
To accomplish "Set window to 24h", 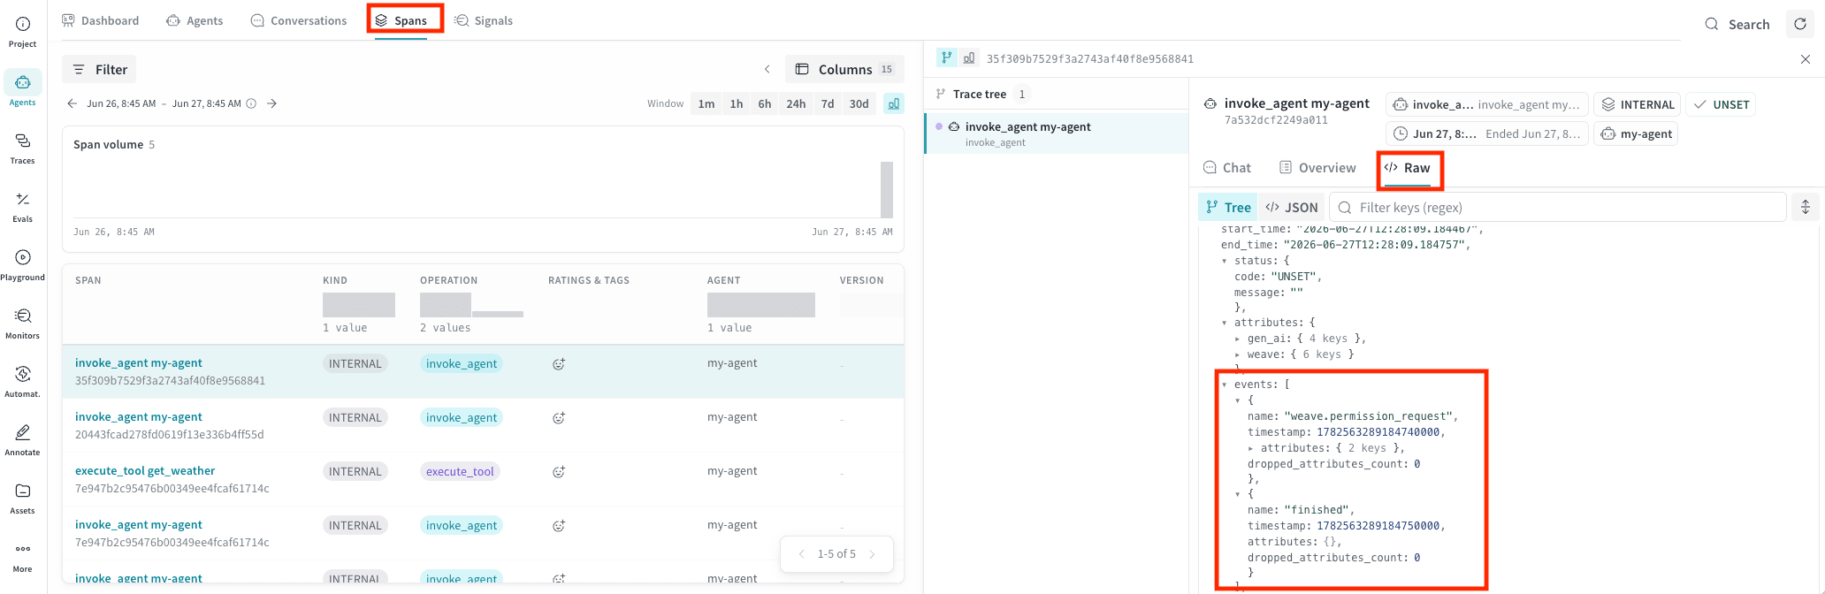I will pos(796,103).
